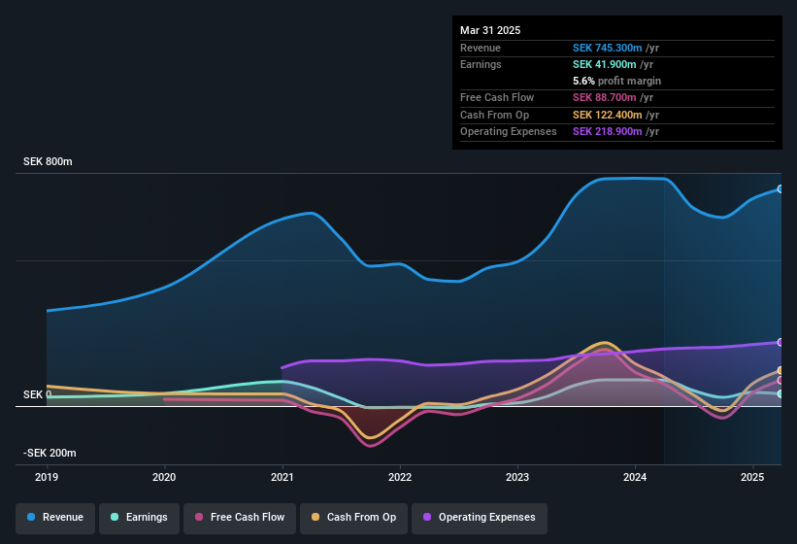Click the 5.6% profit margin text

(x=617, y=81)
